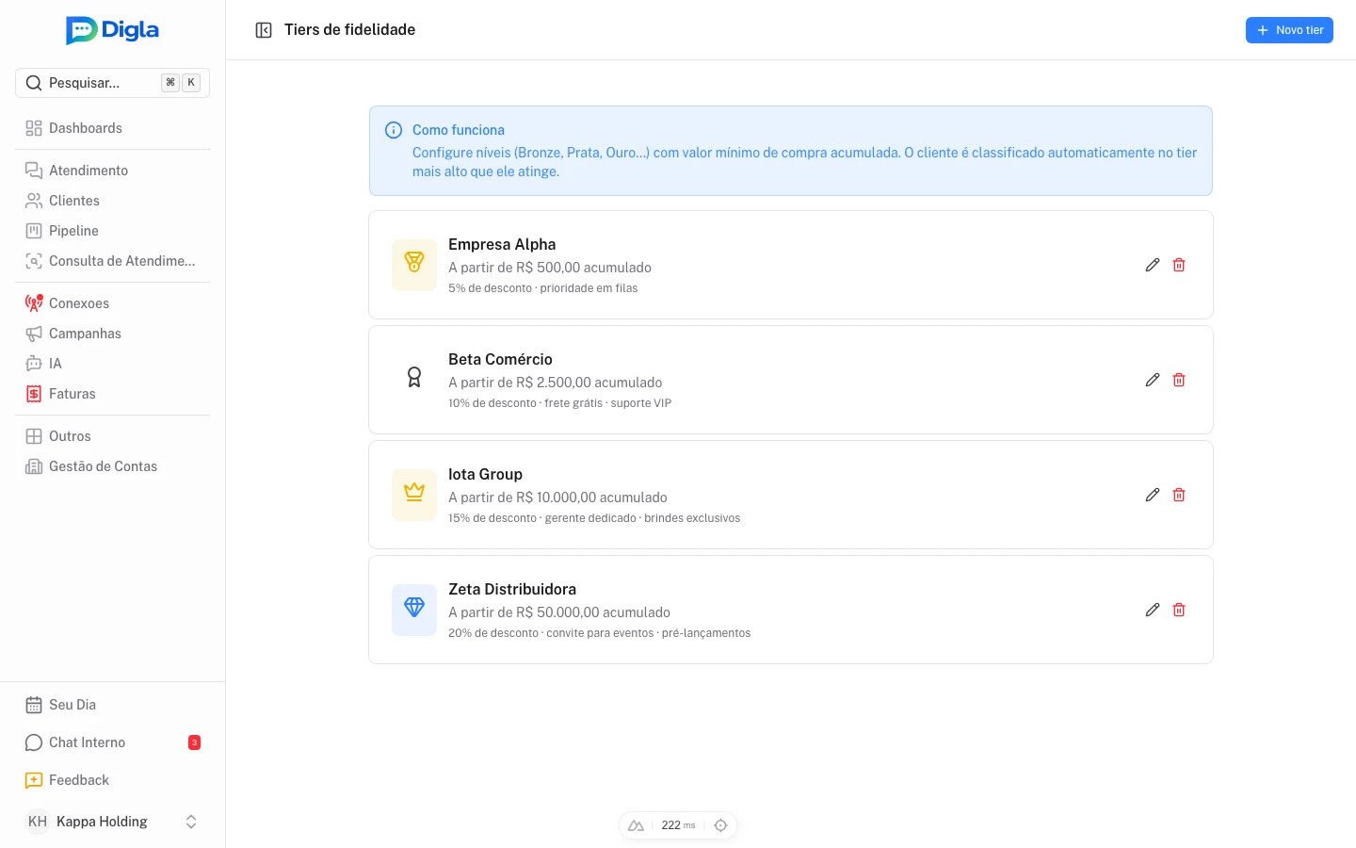Open Dashboards in the sidebar
This screenshot has width=1356, height=848.
pos(113,128)
